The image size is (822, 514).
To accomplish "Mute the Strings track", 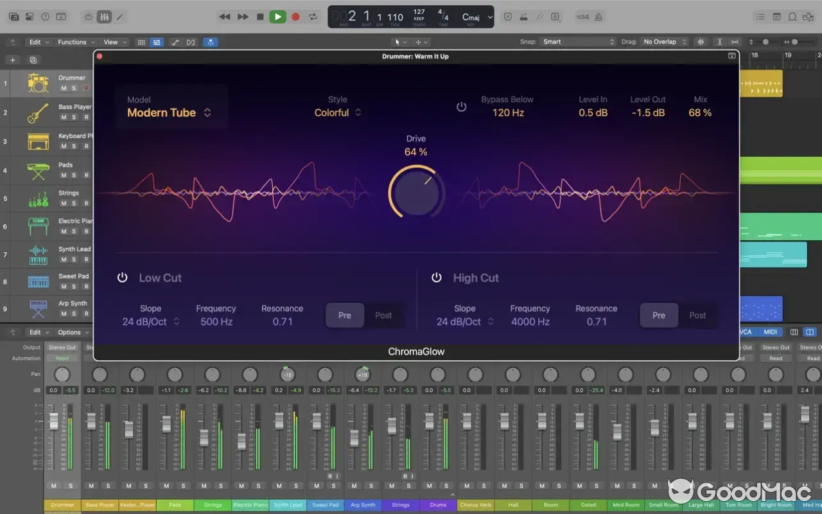I will click(62, 203).
